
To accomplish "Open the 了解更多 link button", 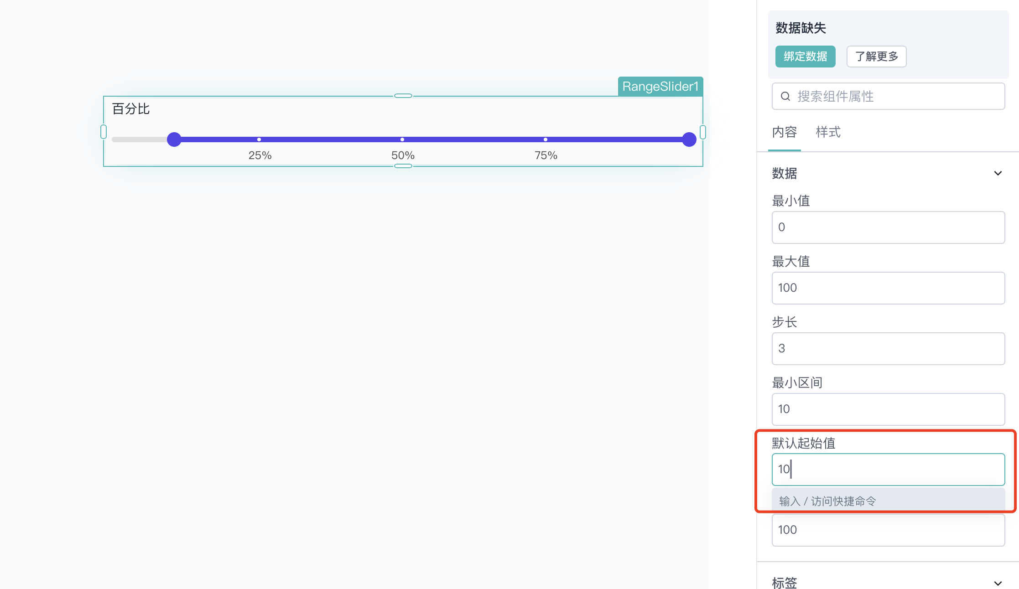I will [x=876, y=57].
